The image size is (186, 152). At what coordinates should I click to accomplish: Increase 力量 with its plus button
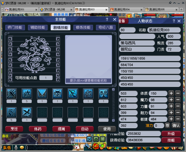[x=171, y=106]
